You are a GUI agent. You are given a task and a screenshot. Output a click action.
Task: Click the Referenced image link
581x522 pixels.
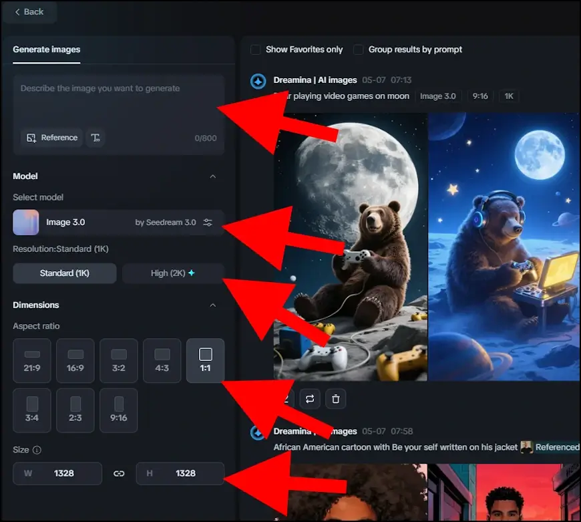click(551, 448)
